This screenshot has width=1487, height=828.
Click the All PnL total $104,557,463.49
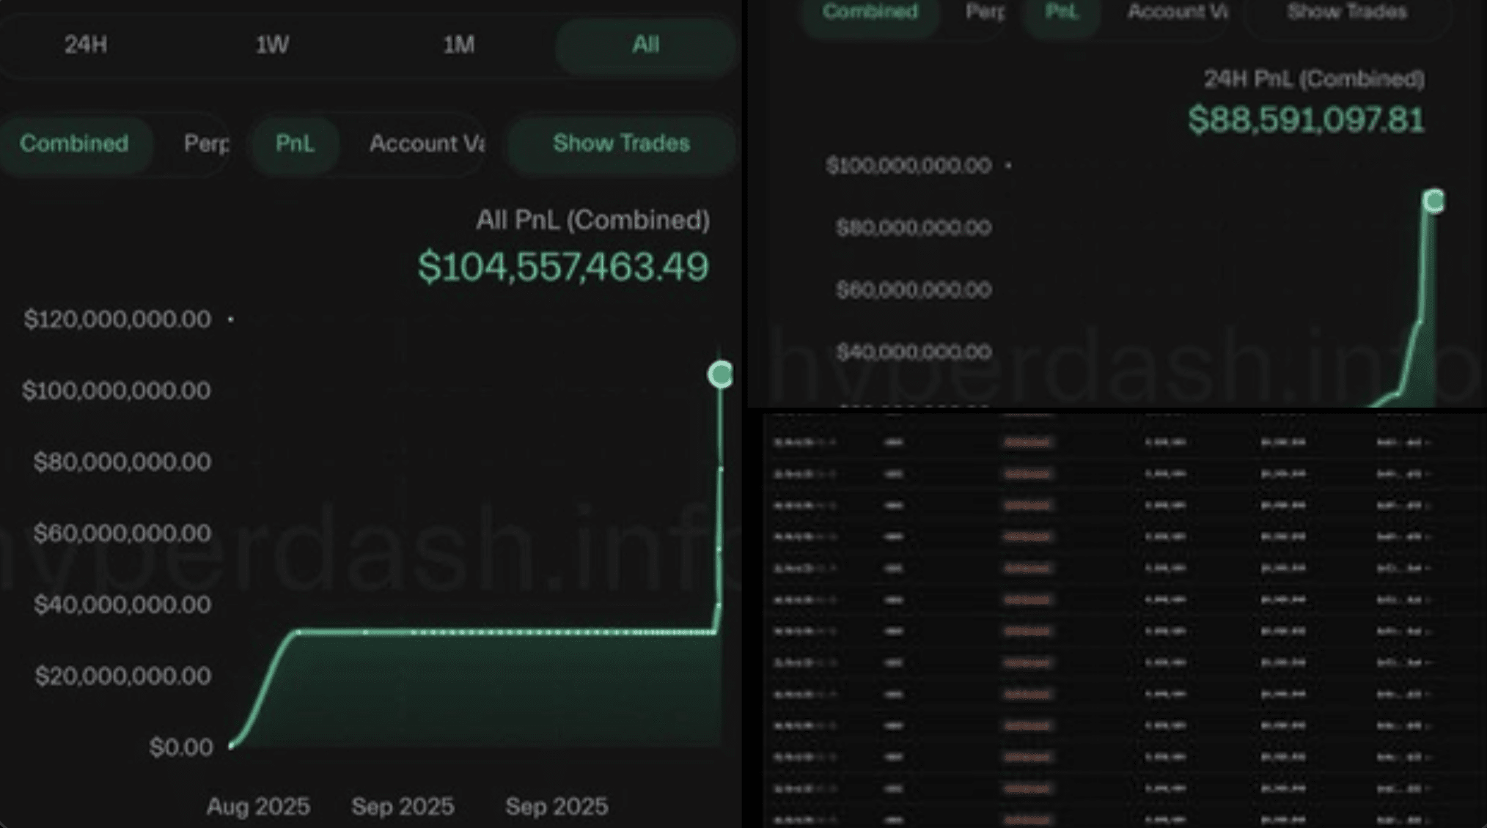point(563,267)
